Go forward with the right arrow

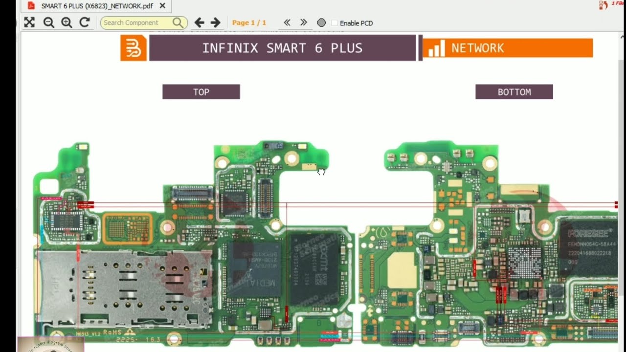(x=216, y=22)
